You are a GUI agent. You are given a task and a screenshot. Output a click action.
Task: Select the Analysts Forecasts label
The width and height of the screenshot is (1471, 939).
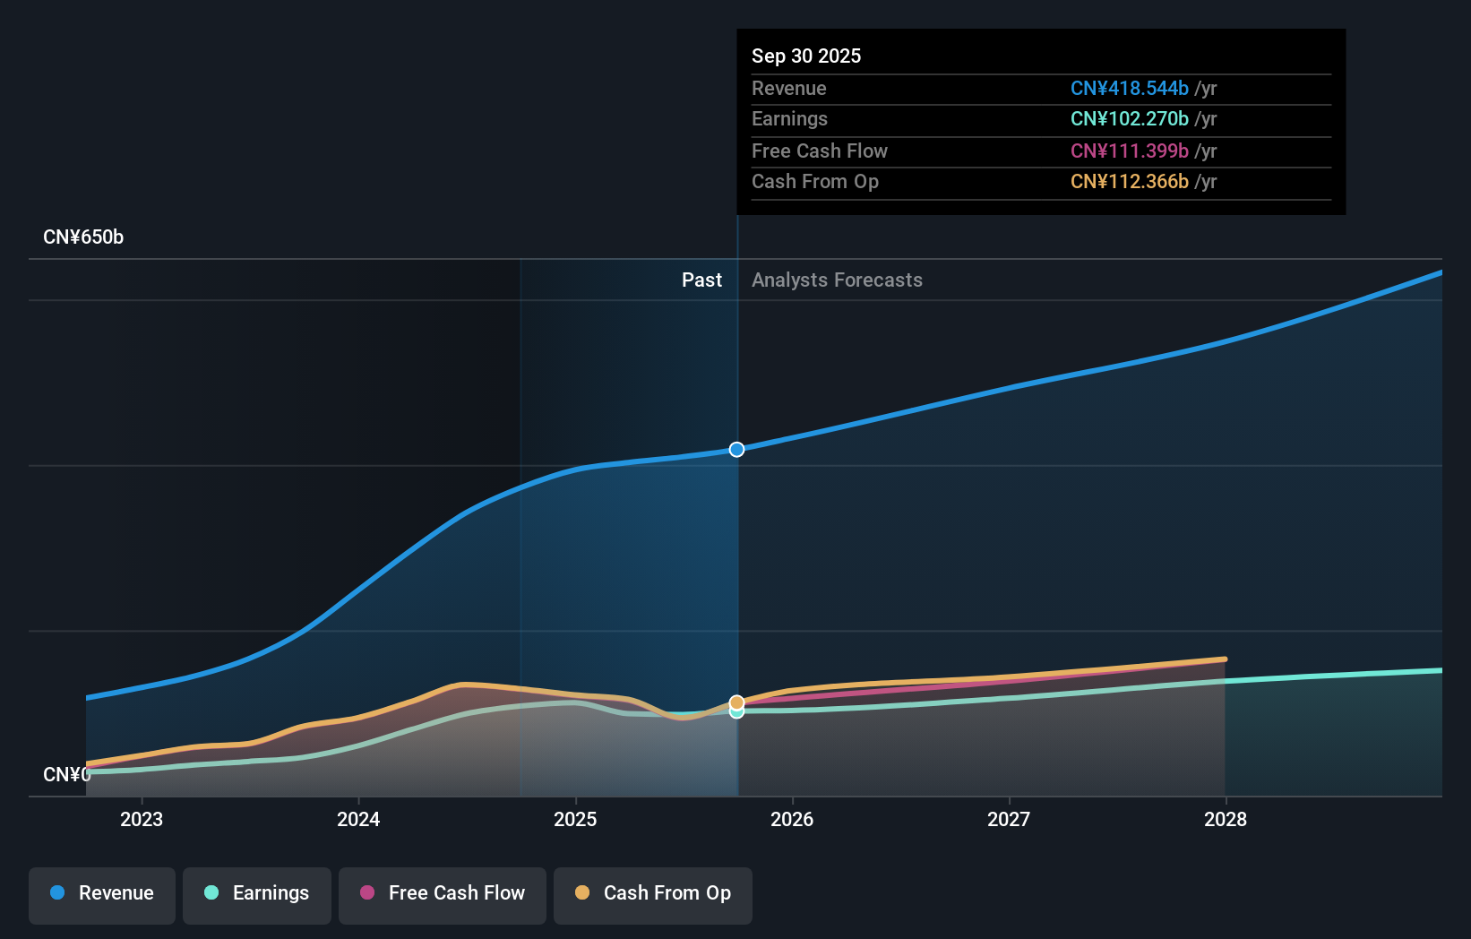coord(837,280)
